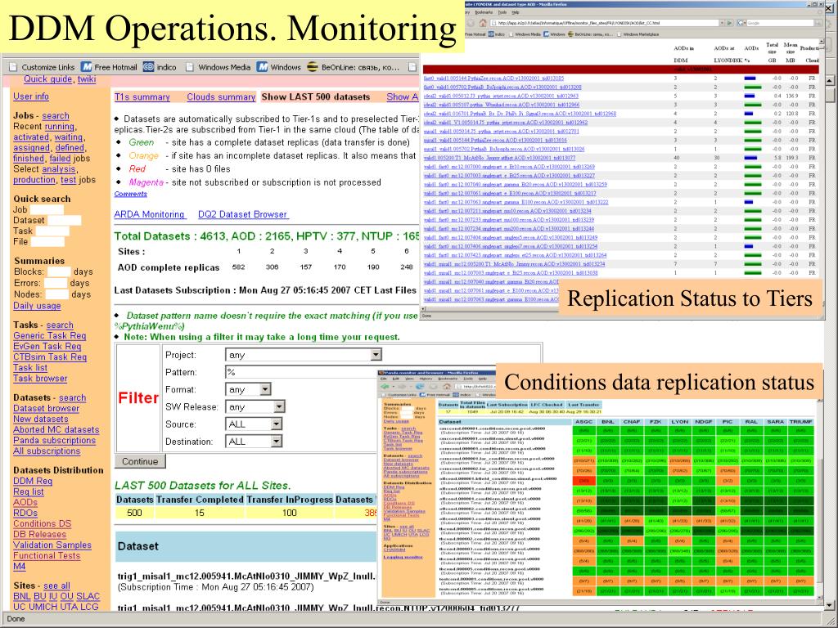Image resolution: width=838 pixels, height=628 pixels.
Task: Click the Done status bar text in main window
Action: tap(16, 619)
